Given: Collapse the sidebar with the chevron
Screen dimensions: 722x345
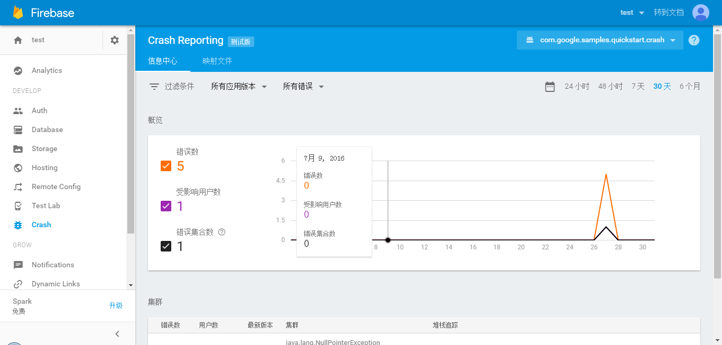Looking at the screenshot, I should click(x=117, y=333).
